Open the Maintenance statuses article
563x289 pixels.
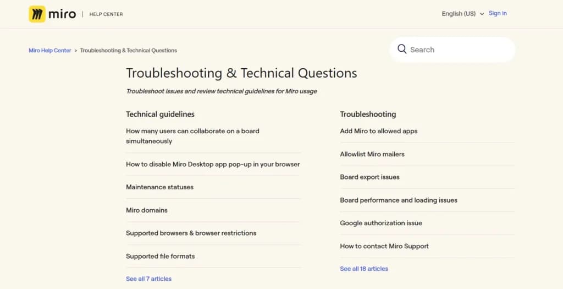(159, 187)
